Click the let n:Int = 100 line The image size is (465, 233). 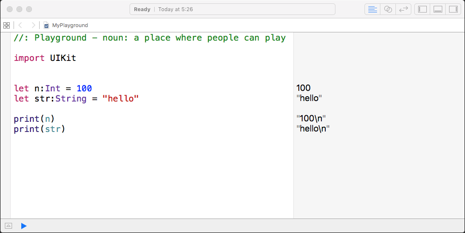[x=53, y=88]
